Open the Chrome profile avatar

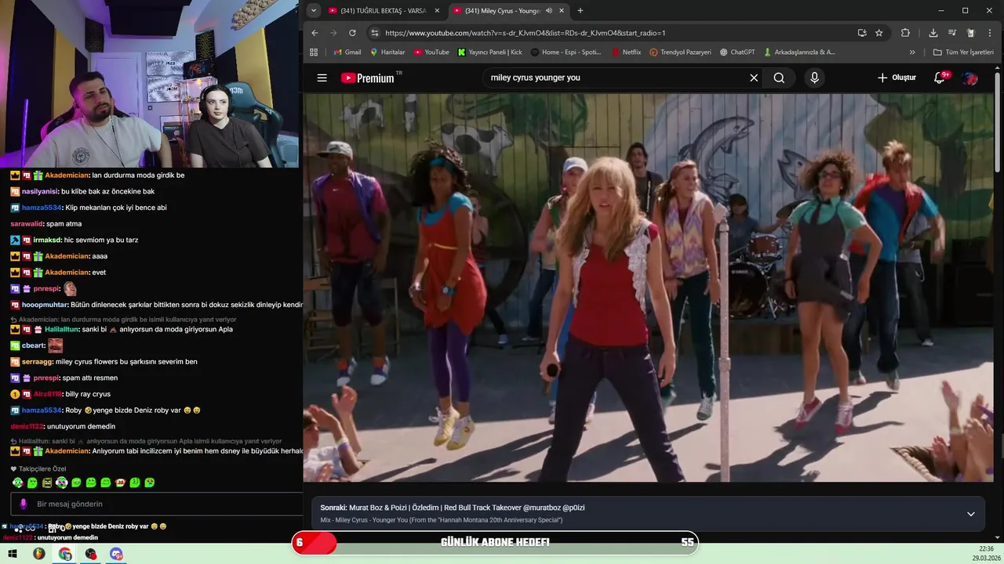click(x=970, y=33)
